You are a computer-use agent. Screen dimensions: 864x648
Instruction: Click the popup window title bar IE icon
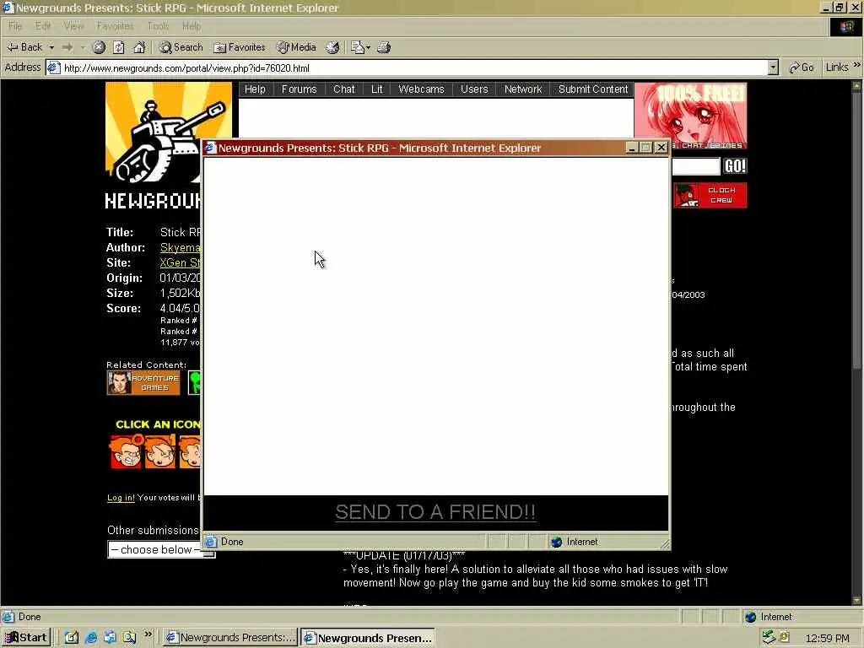click(x=210, y=148)
